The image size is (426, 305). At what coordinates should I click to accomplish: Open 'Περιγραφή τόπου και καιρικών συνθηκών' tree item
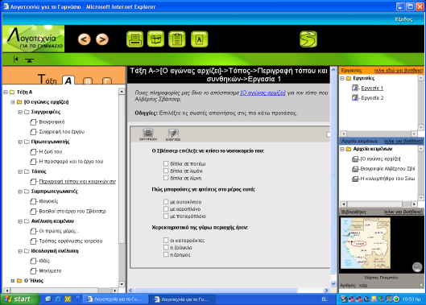tap(77, 181)
